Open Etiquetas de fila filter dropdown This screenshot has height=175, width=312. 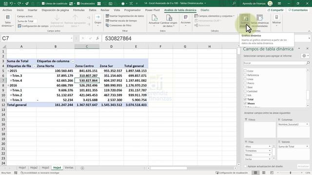click(35, 66)
